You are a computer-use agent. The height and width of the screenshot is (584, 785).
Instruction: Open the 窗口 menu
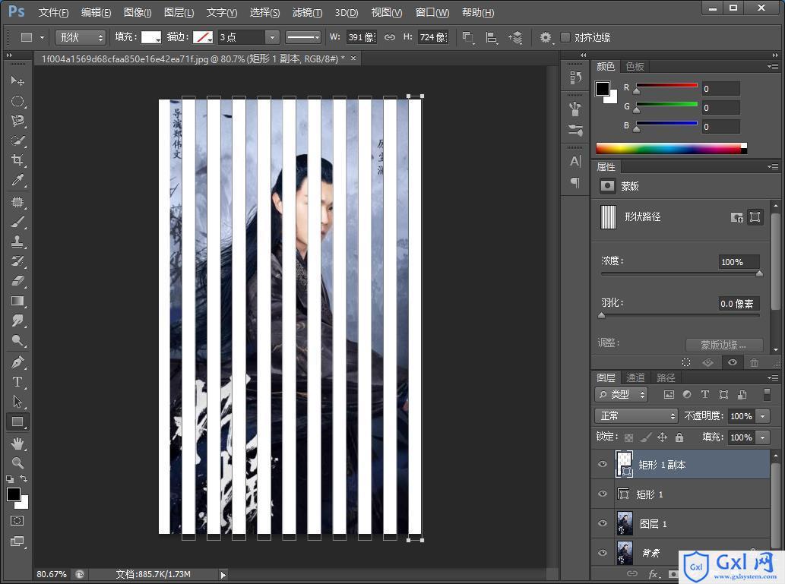(x=432, y=12)
